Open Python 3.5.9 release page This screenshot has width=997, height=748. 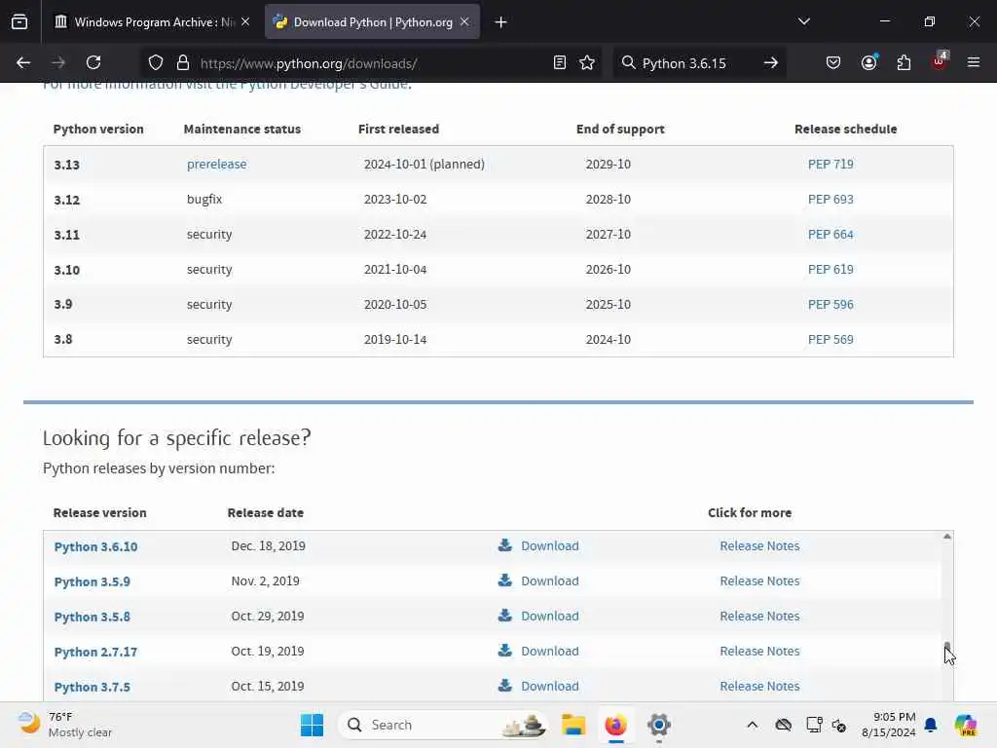coord(92,581)
